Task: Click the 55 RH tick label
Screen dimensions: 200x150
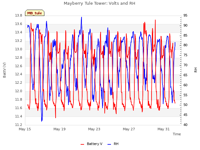Action: coord(185,95)
